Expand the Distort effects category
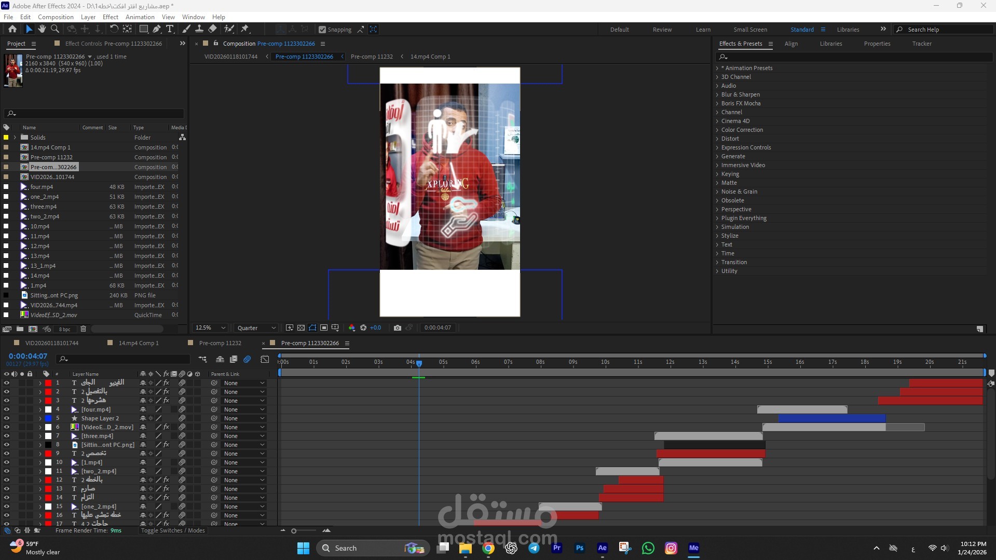 (x=717, y=139)
